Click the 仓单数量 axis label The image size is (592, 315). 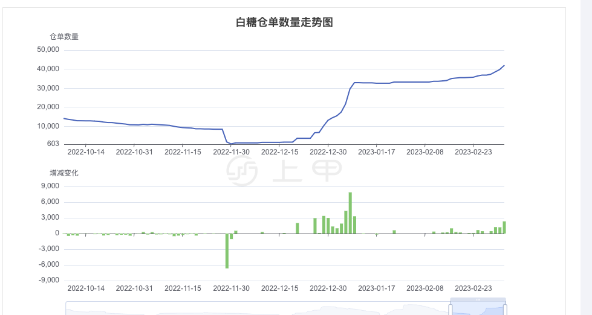click(64, 37)
